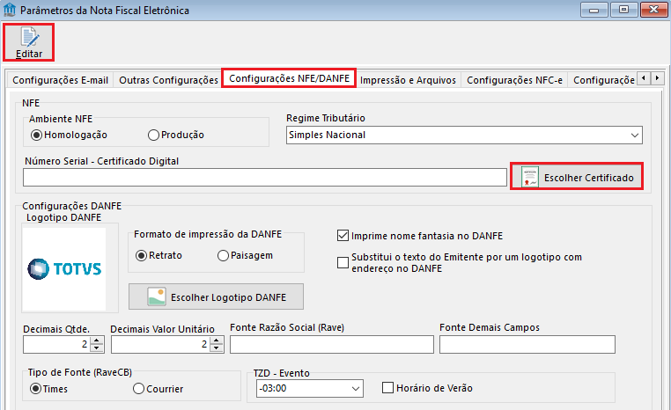Image resolution: width=671 pixels, height=410 pixels.
Task: Open TZD - Evento timezone dropdown
Action: coord(355,389)
